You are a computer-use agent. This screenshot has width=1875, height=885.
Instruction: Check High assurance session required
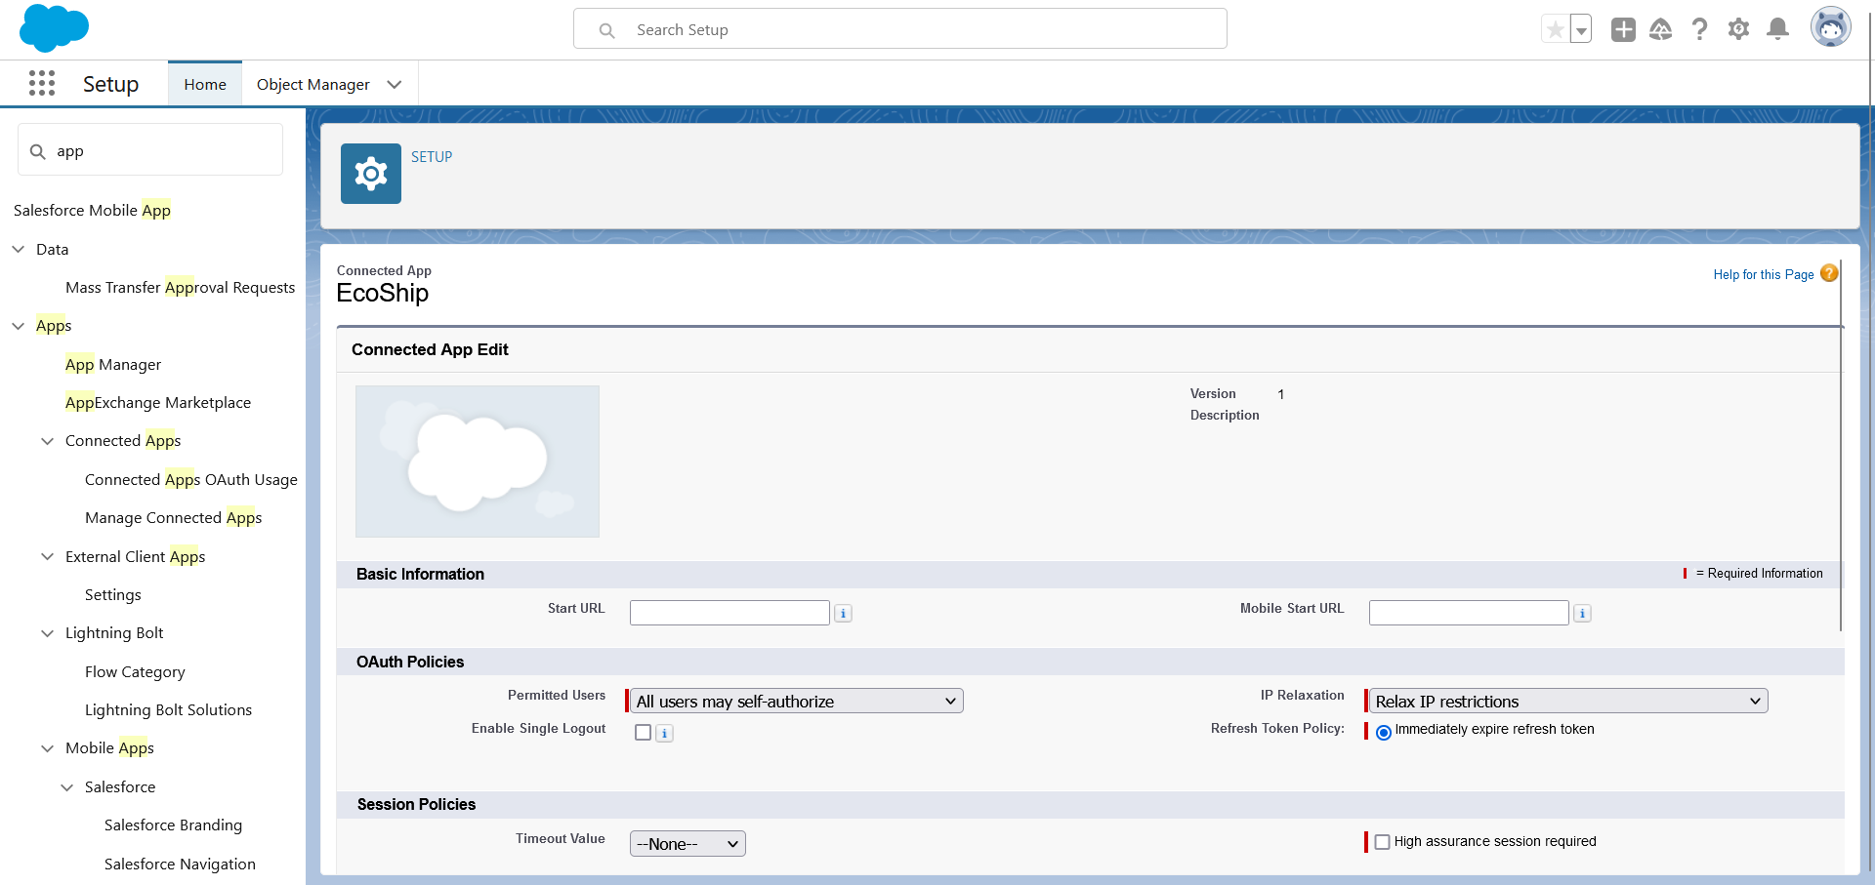(1382, 842)
